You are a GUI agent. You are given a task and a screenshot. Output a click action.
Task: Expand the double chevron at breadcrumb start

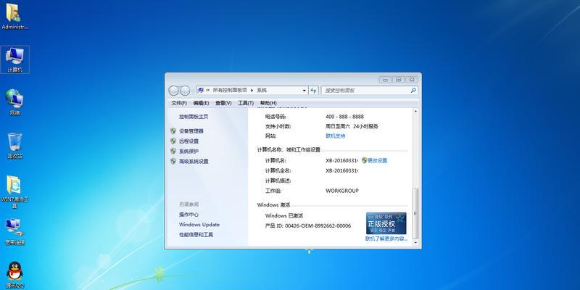pos(208,90)
